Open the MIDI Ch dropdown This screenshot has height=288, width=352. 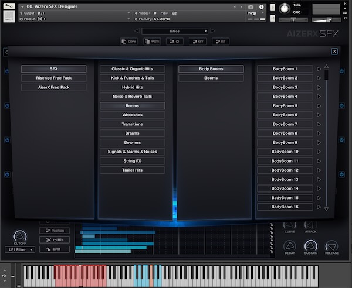point(75,19)
